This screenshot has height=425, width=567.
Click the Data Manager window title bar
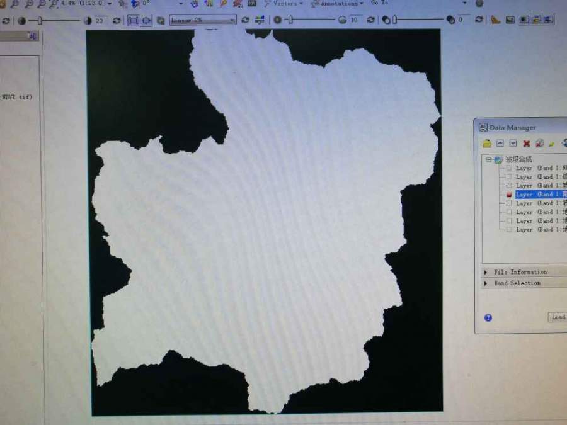click(521, 127)
